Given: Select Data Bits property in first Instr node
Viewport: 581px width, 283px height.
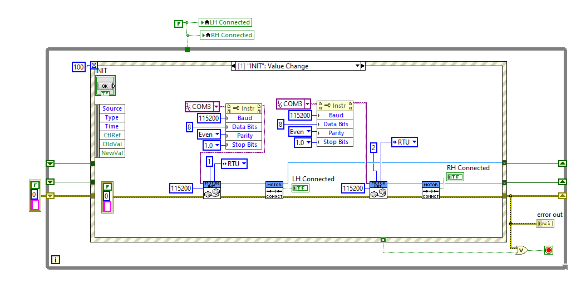Looking at the screenshot, I should pyautogui.click(x=243, y=127).
